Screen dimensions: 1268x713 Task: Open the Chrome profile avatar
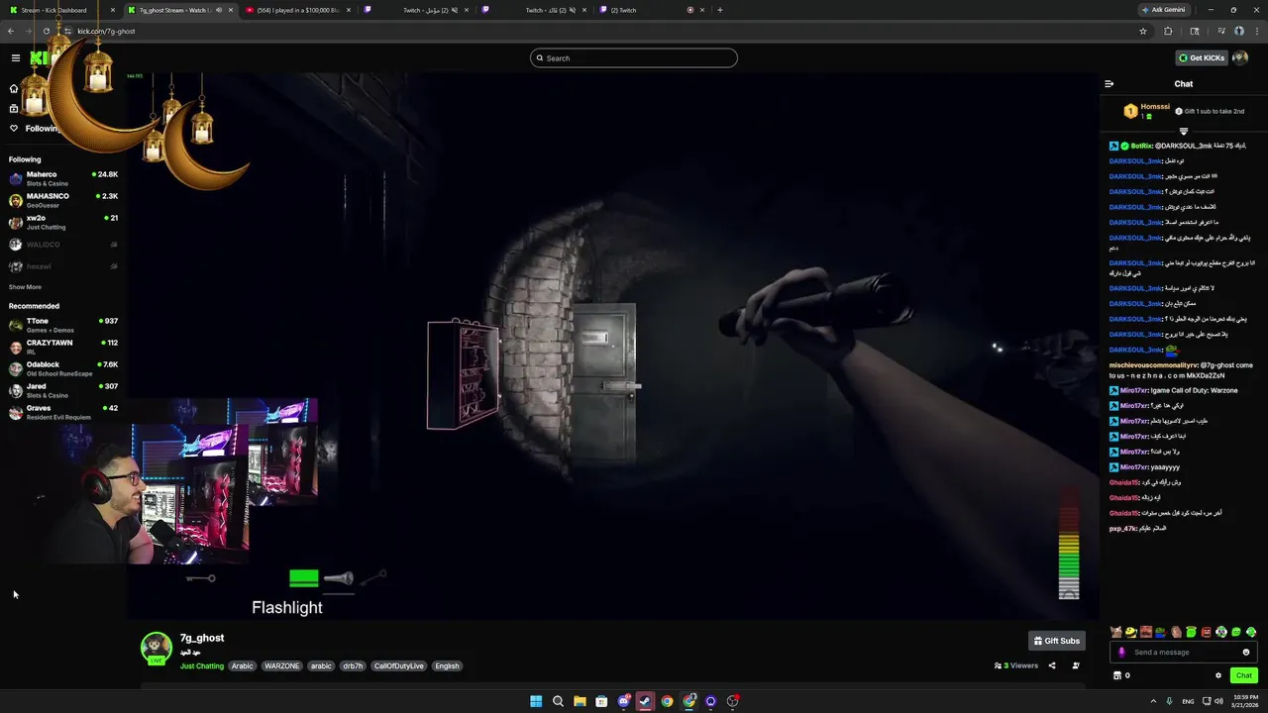(1238, 31)
